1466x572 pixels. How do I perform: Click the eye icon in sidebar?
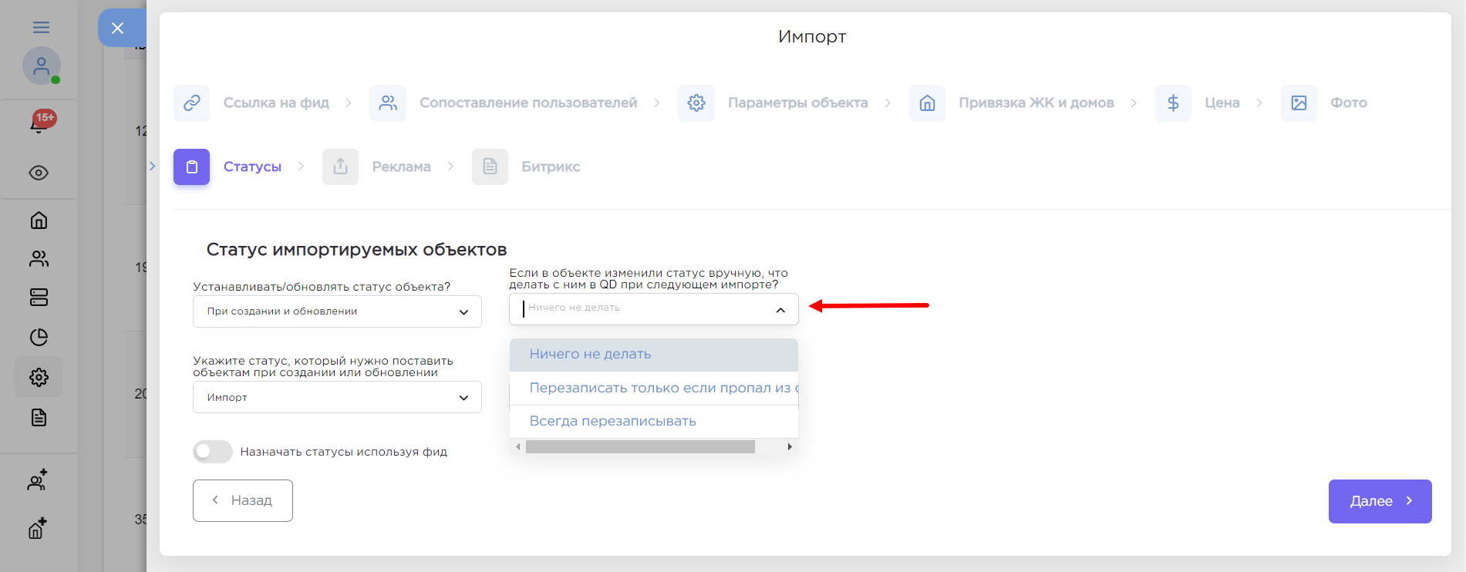coord(39,173)
